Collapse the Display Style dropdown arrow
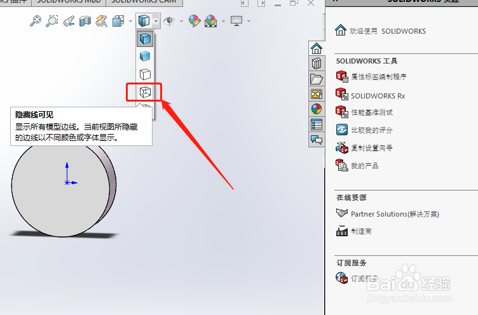Image resolution: width=478 pixels, height=315 pixels. click(156, 22)
